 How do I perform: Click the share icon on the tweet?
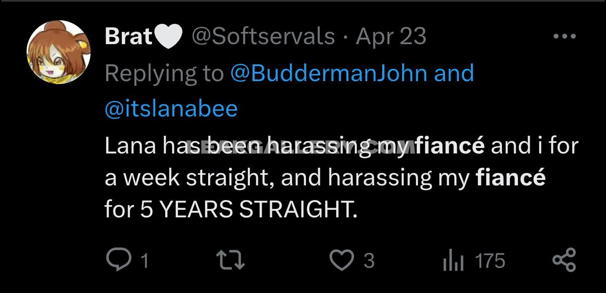564,259
